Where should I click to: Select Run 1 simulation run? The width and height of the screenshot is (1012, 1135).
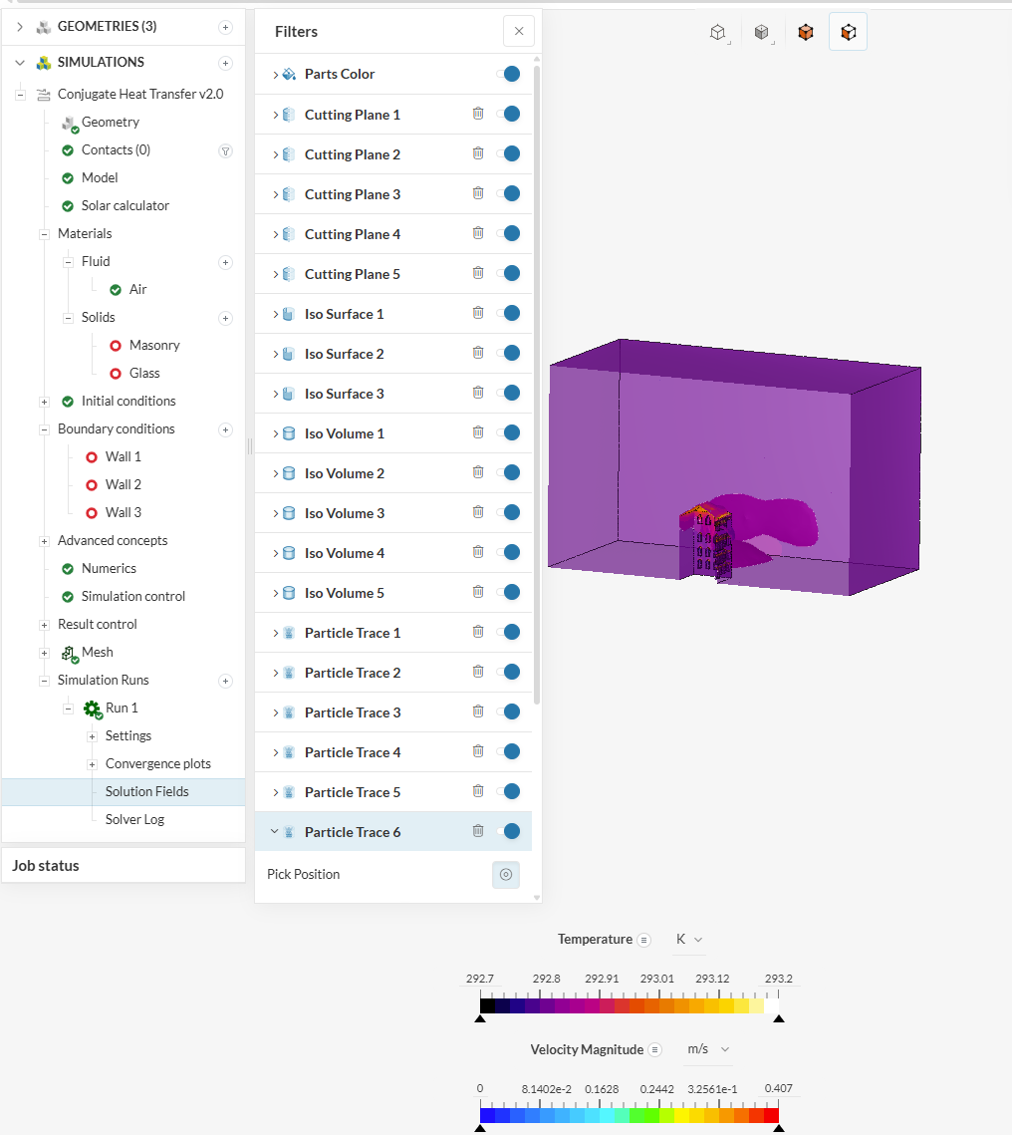click(x=122, y=708)
